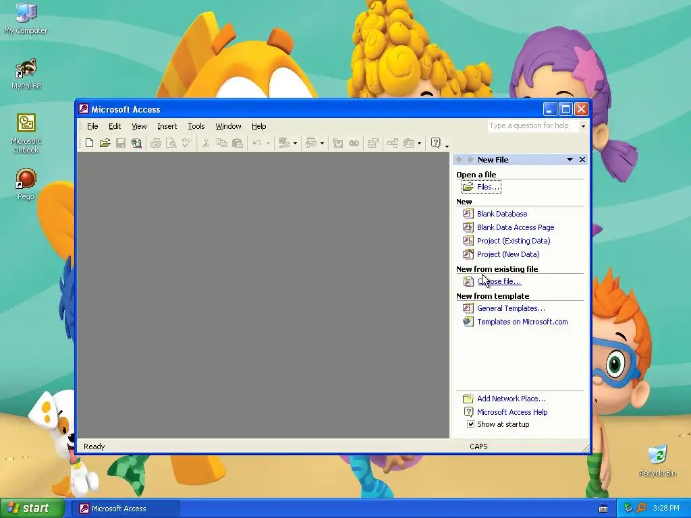Click the Blank Data Access Page link
This screenshot has width=691, height=518.
point(516,227)
